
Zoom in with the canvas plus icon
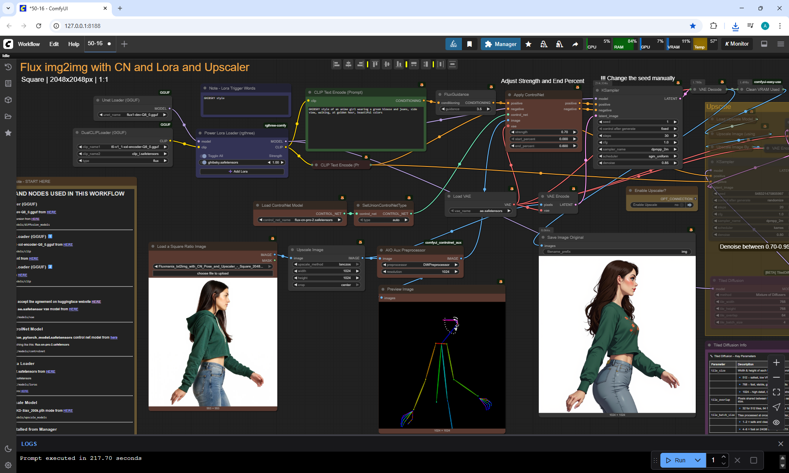click(x=776, y=362)
